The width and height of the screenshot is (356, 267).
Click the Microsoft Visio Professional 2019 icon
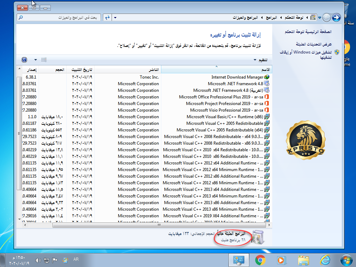pos(267,110)
